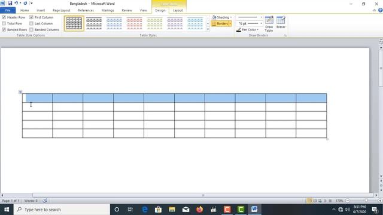Apply the red accent table style
This screenshot has width=383, height=215.
[134, 23]
